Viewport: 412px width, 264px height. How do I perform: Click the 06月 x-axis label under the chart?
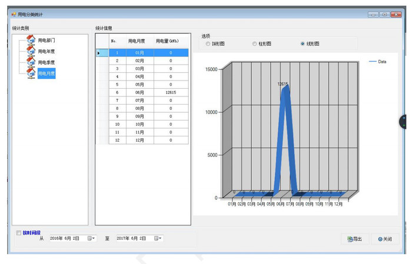click(x=280, y=204)
